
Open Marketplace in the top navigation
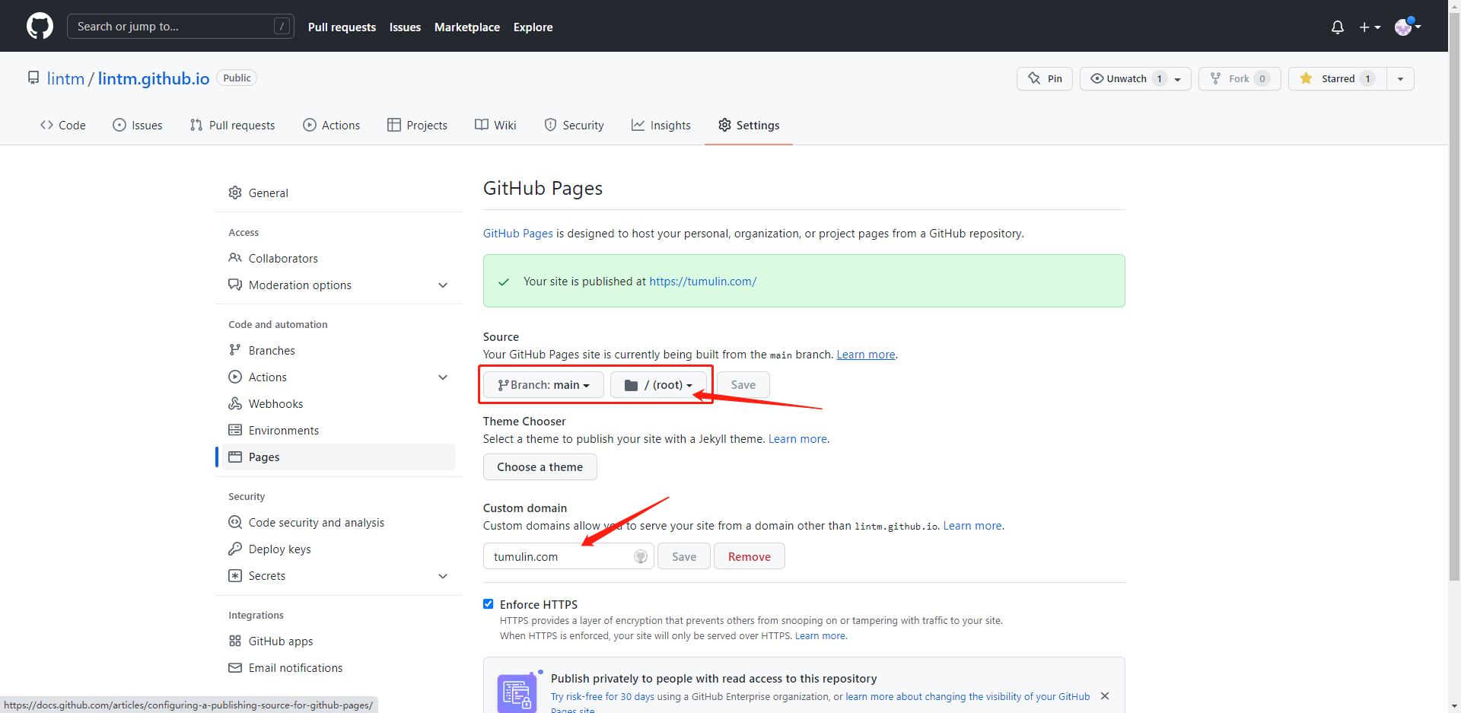pyautogui.click(x=467, y=27)
